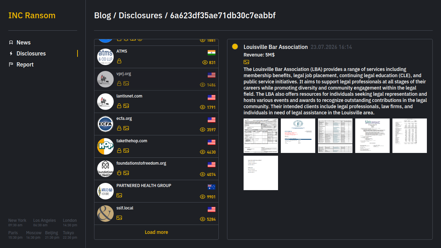Click the lock icon in ATMS row

[119, 61]
